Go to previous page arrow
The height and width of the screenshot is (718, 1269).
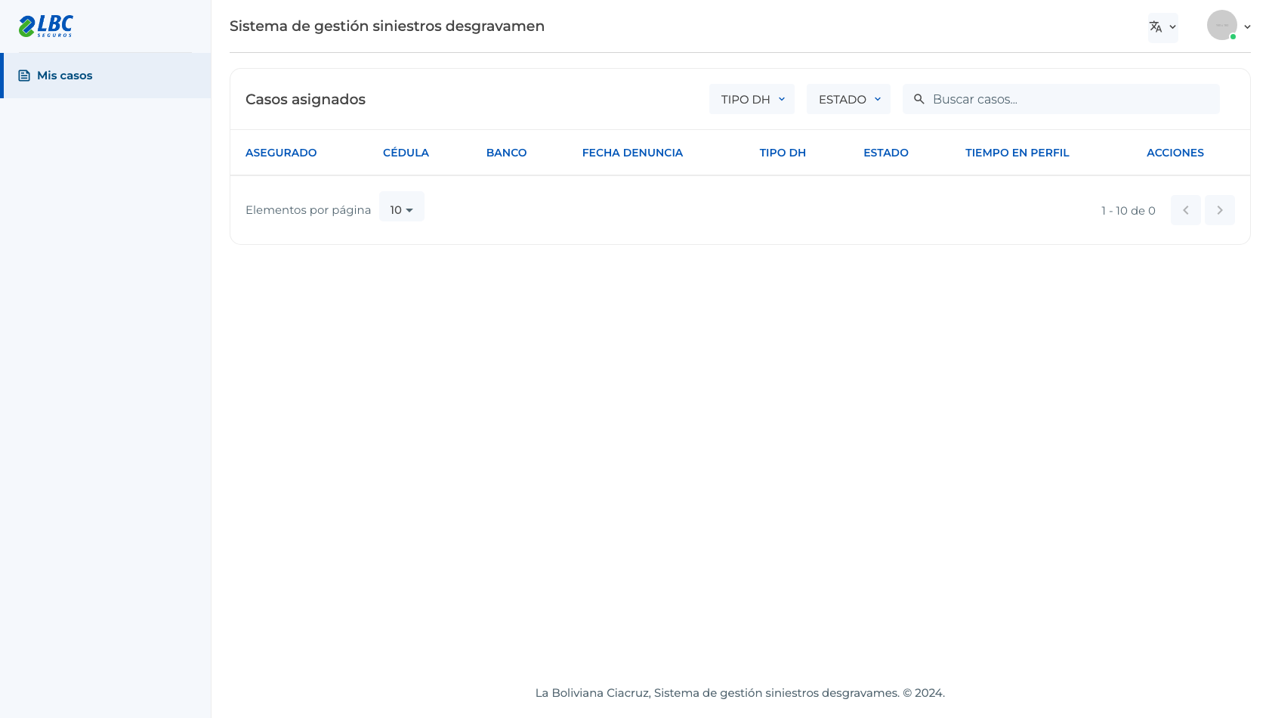point(1186,210)
